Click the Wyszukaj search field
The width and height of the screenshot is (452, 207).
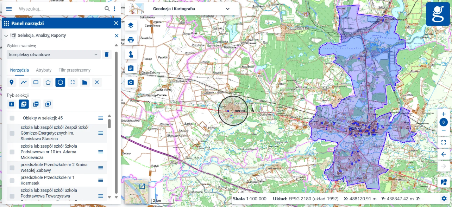pos(60,9)
